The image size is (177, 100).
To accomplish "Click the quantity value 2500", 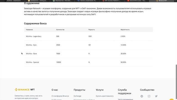I will click(58, 45).
